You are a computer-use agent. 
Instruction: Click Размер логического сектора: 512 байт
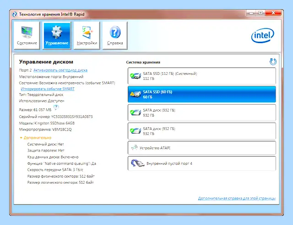point(60,182)
